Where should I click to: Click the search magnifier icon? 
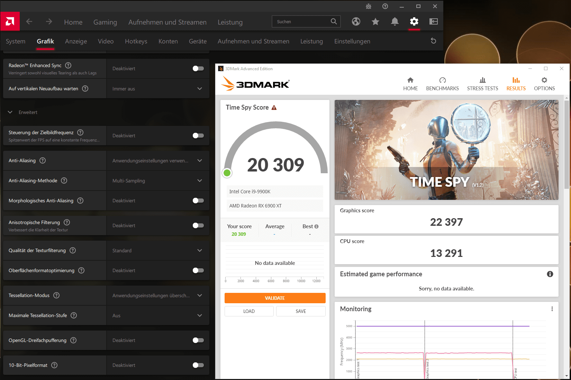334,21
